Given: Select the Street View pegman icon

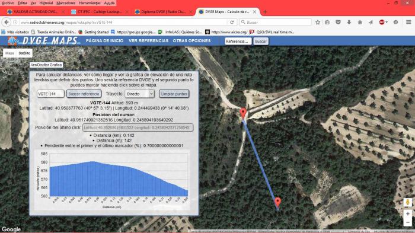Looking at the screenshot, I should click(x=408, y=203).
